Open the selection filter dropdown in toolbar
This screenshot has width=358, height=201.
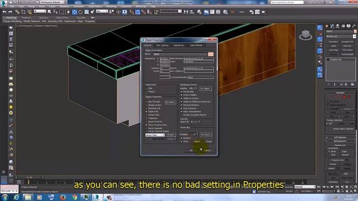40,11
